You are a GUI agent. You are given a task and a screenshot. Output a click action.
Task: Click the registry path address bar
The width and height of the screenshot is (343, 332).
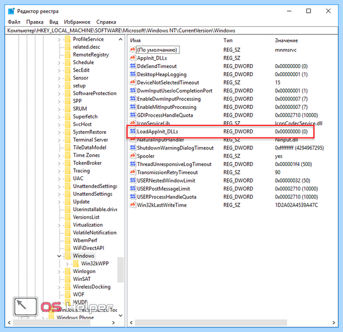171,30
